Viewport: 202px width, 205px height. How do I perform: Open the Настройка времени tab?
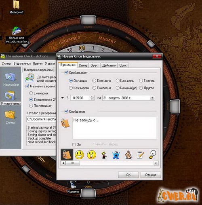pos(38,70)
